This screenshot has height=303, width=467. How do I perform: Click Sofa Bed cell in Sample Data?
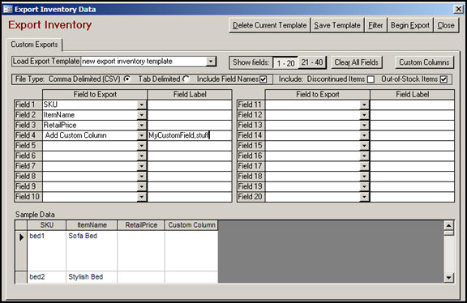click(x=92, y=250)
